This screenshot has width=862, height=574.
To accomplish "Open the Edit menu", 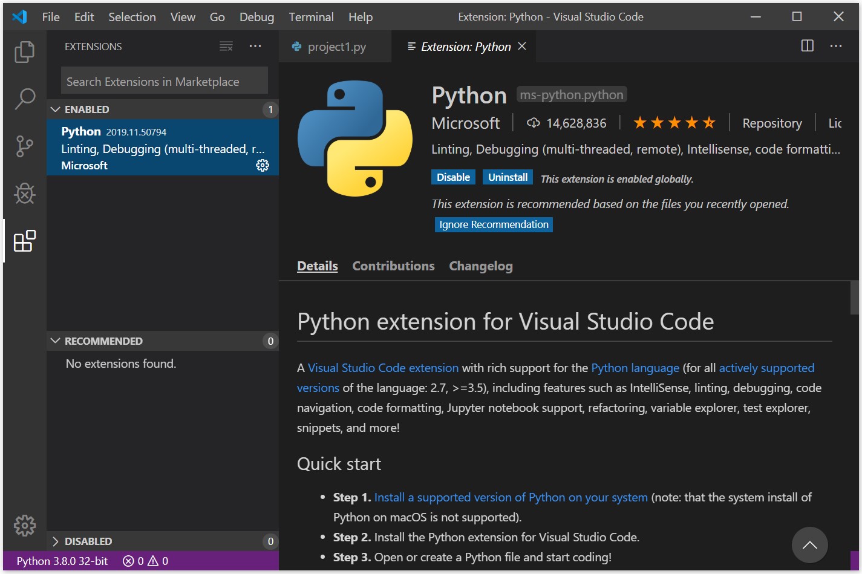I will (84, 17).
